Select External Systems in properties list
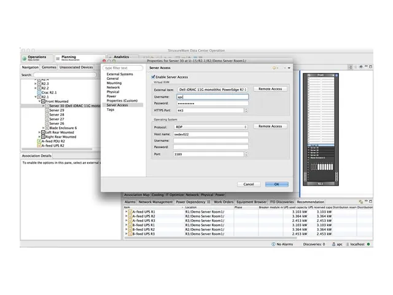 [x=120, y=74]
